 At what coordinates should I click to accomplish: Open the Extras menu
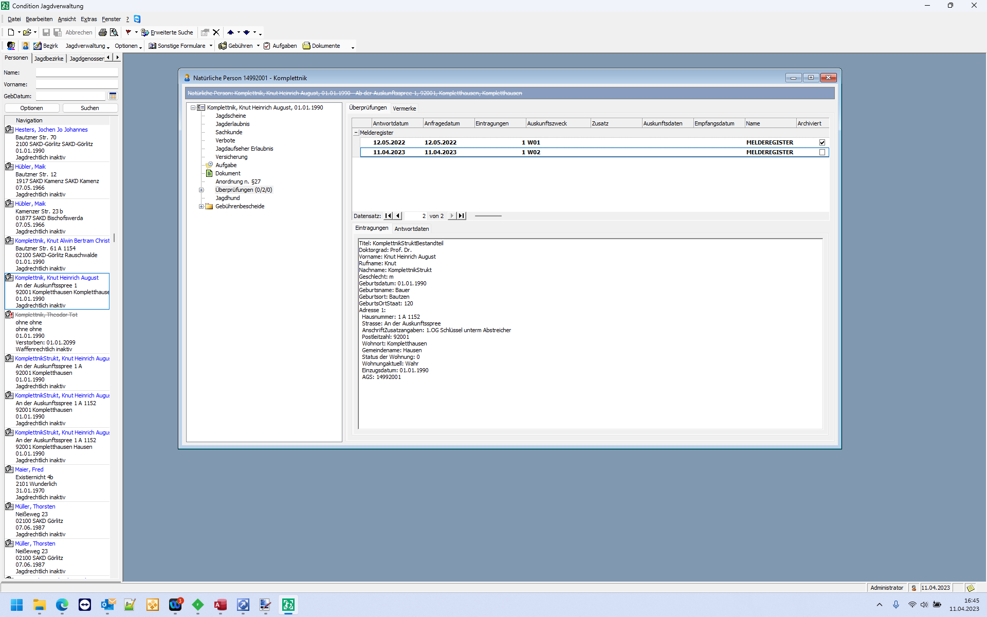[88, 19]
